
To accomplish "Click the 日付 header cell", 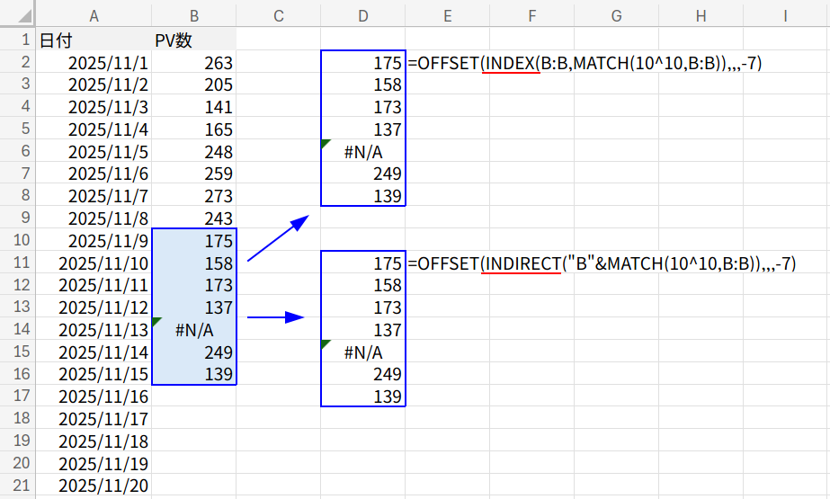I will pos(94,40).
